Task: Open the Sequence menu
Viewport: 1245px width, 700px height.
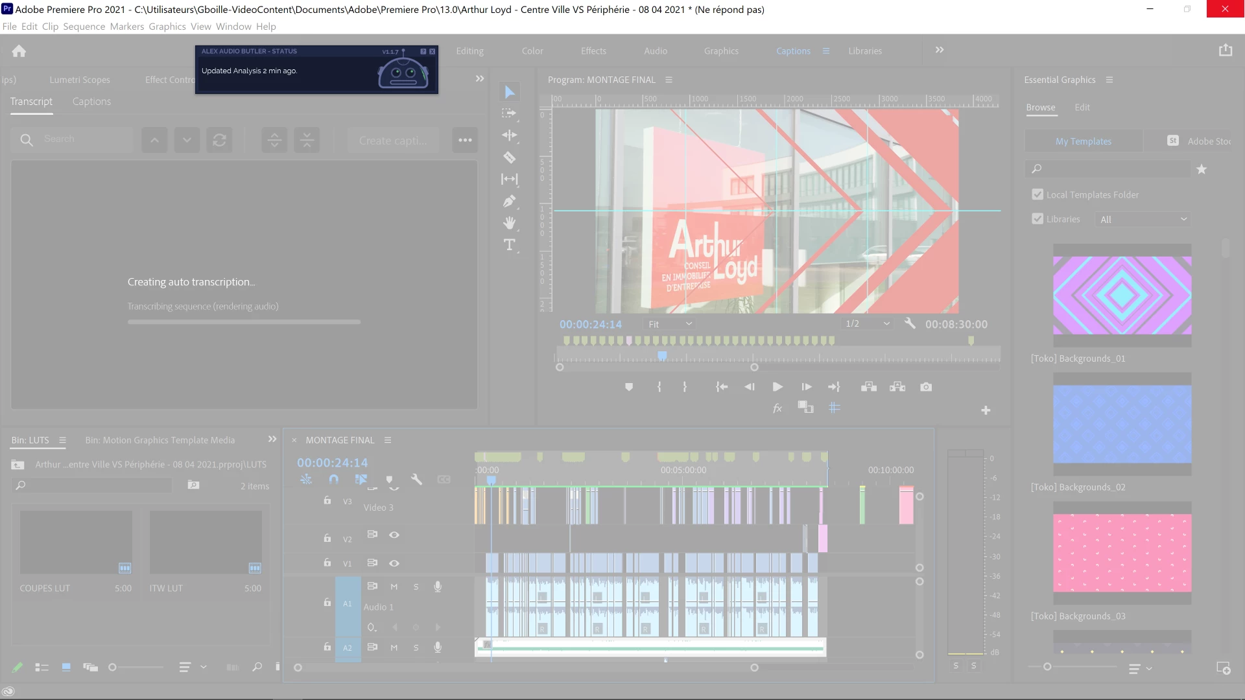Action: coord(84,27)
